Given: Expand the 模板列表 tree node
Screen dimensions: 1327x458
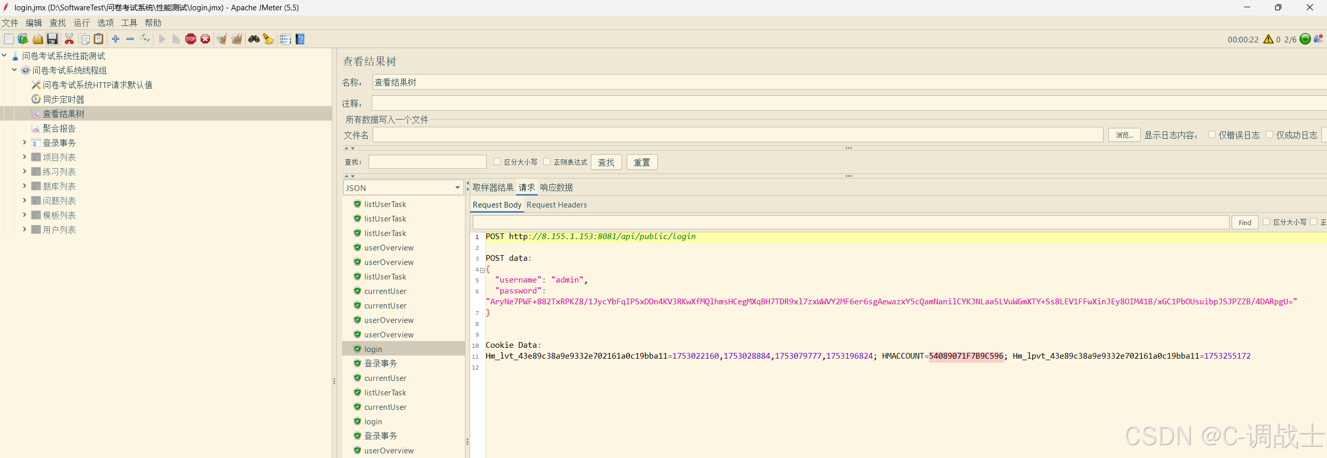Looking at the screenshot, I should (x=24, y=215).
